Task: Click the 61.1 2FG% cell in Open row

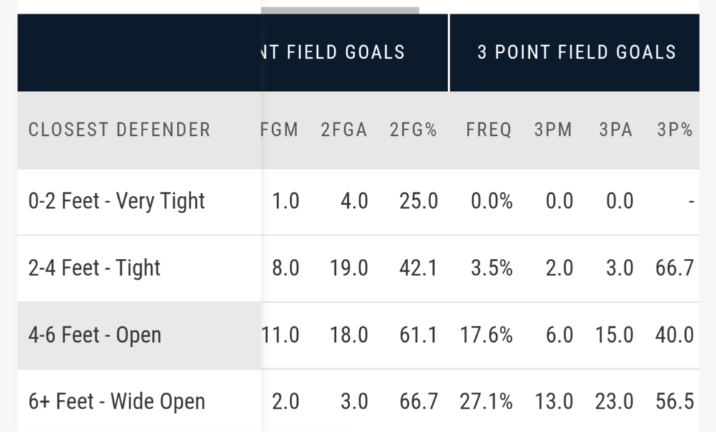Action: tap(419, 335)
